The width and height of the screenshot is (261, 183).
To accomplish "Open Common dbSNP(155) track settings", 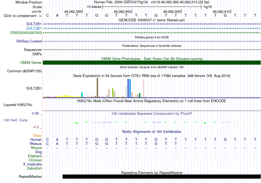I will tap(24, 71).
